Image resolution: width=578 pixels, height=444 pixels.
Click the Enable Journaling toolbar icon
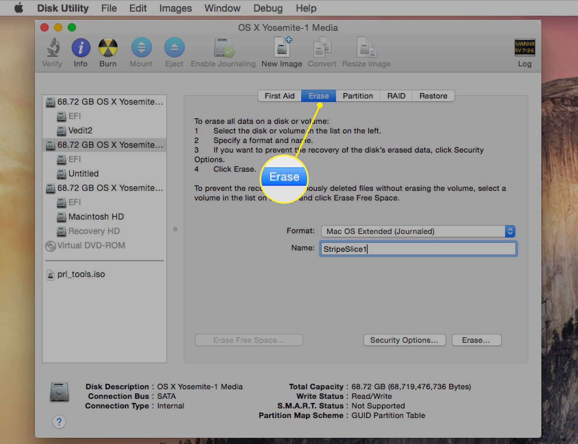(x=223, y=47)
